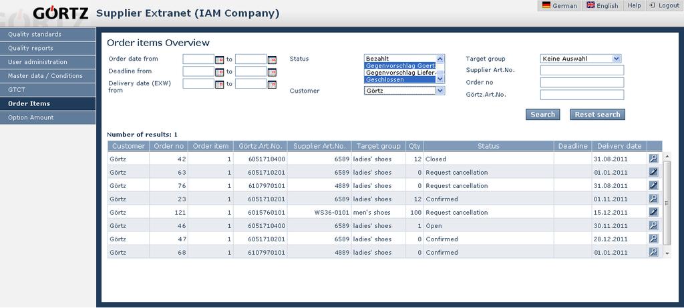Open calendar for Deadline to field
Viewport: 684px width, 308px height.
272,72
